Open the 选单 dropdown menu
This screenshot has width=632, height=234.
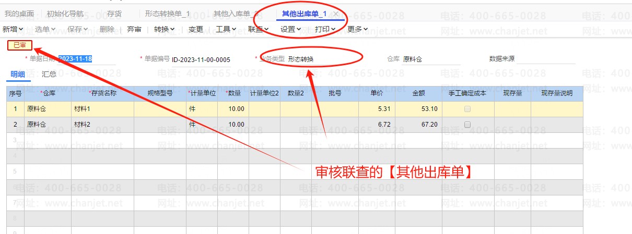pyautogui.click(x=45, y=29)
